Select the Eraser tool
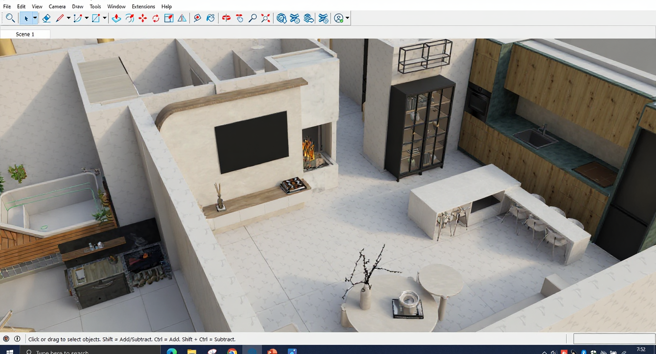656x354 pixels. (46, 18)
